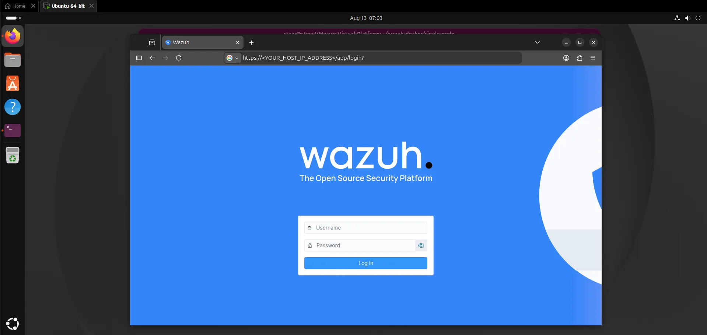Screen dimensions: 707x335
Task: Open the Trash in the dock
Action: pos(13,155)
